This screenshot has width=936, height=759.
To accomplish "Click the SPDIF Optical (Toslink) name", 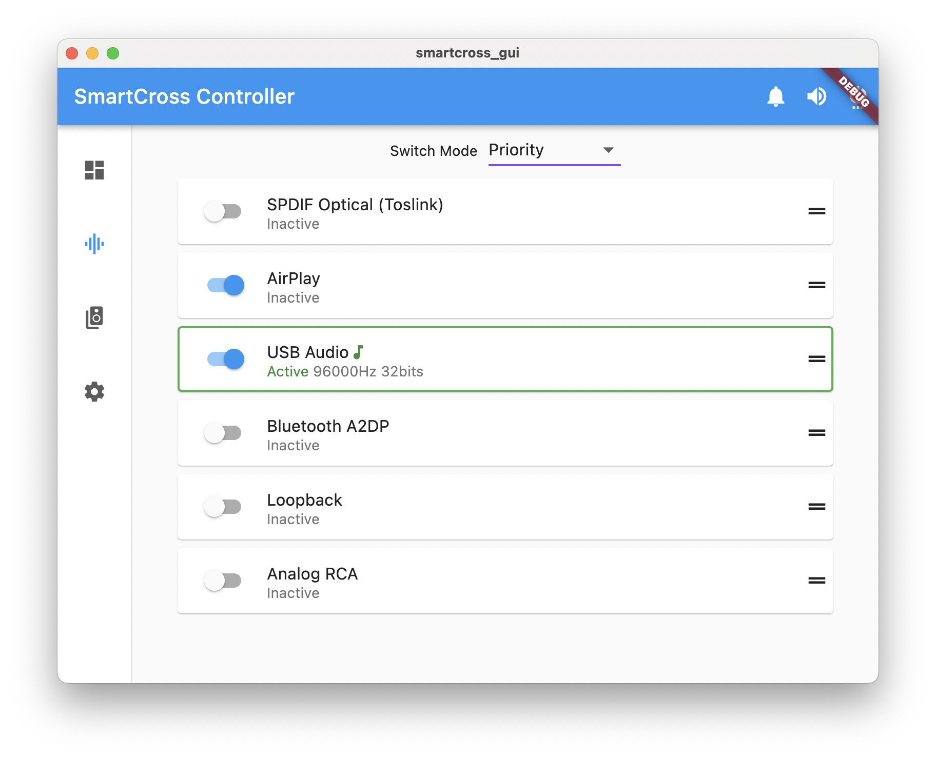I will tap(355, 205).
